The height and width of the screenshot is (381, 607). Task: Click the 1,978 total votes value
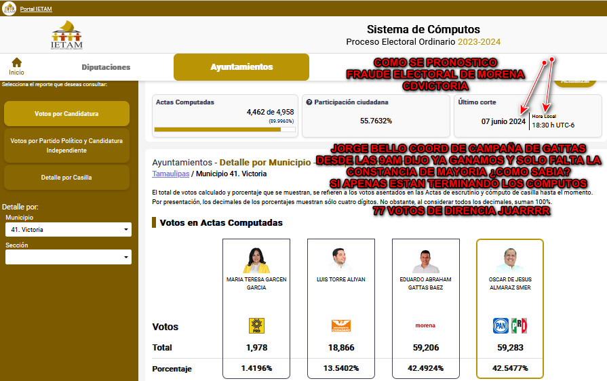click(256, 348)
